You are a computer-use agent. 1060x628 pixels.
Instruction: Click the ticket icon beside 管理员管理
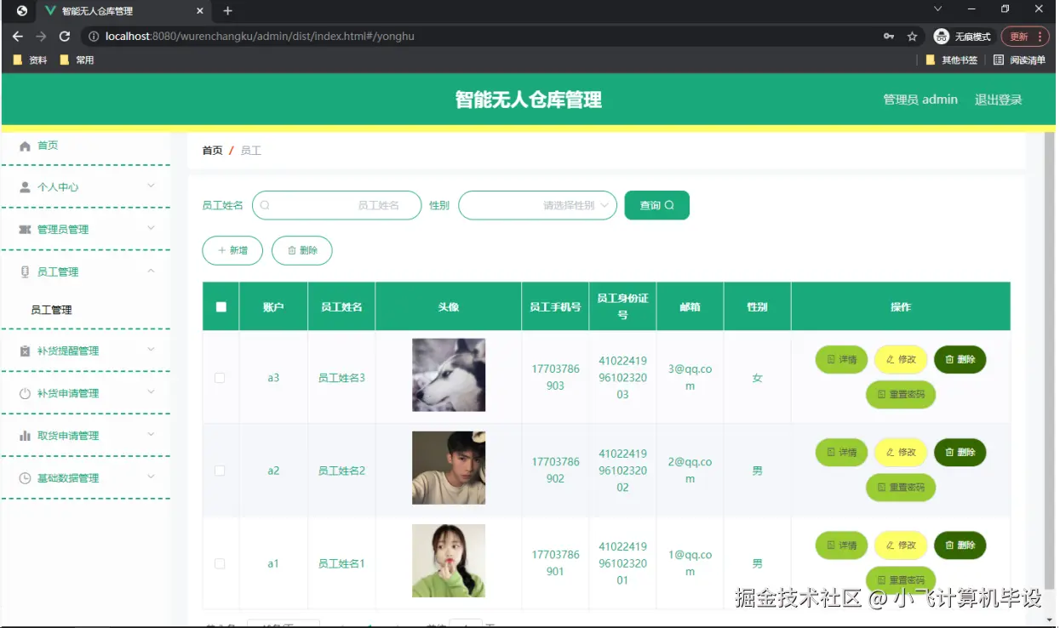pos(25,230)
